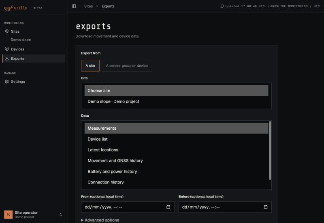Open Settings in sidebar
Image resolution: width=324 pixels, height=223 pixels.
[34, 82]
